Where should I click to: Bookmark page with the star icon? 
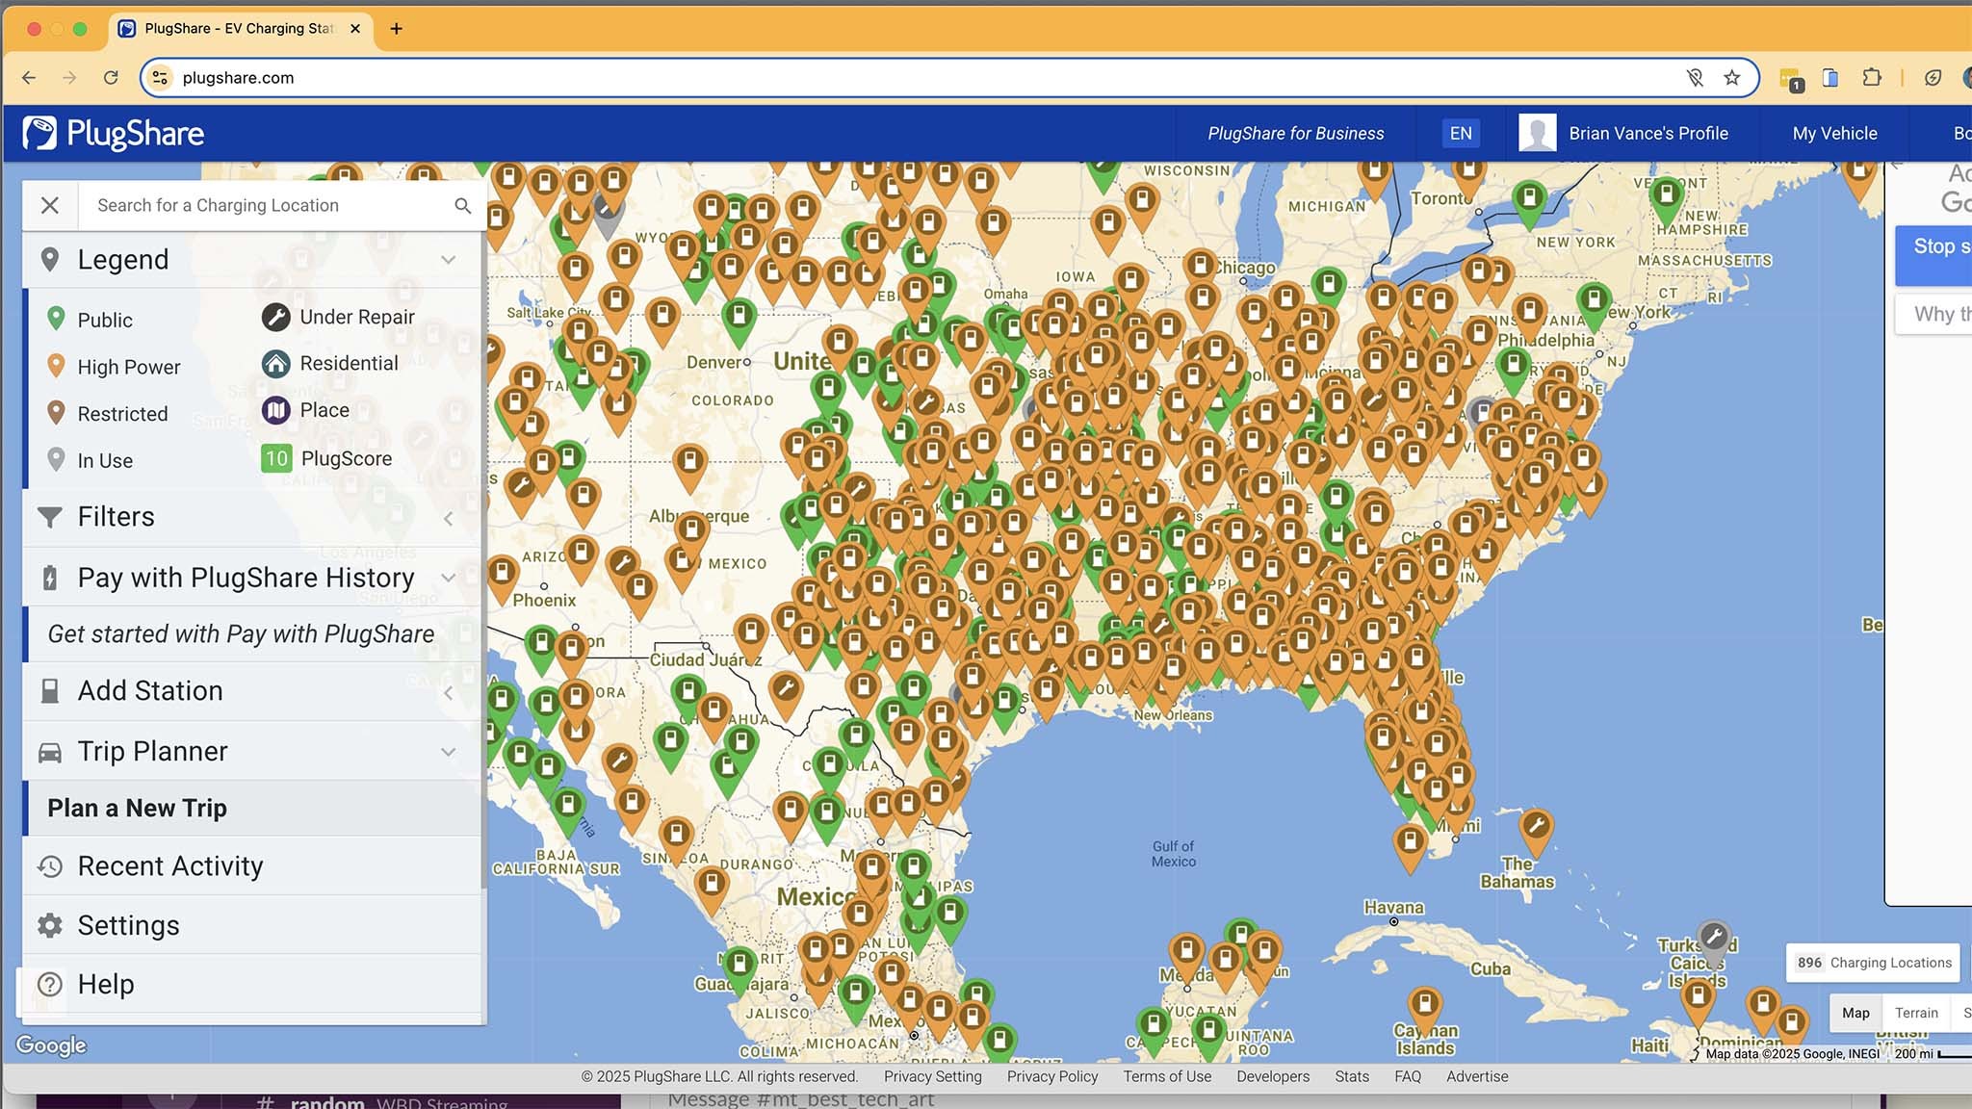click(x=1732, y=78)
